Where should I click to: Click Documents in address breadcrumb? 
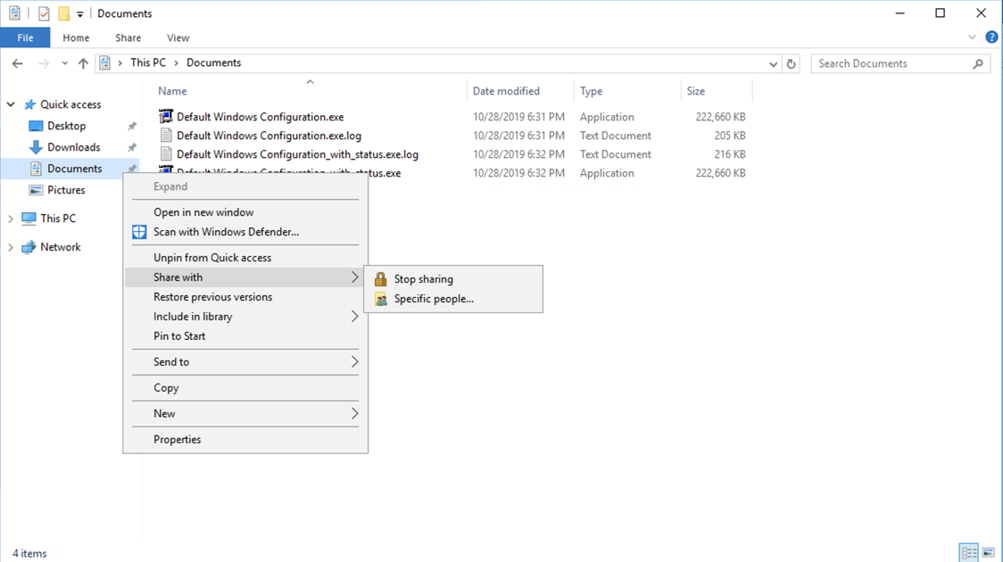213,62
